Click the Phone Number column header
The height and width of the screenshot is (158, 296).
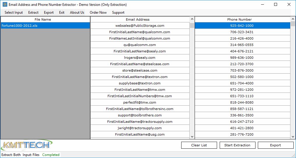pos(239,19)
